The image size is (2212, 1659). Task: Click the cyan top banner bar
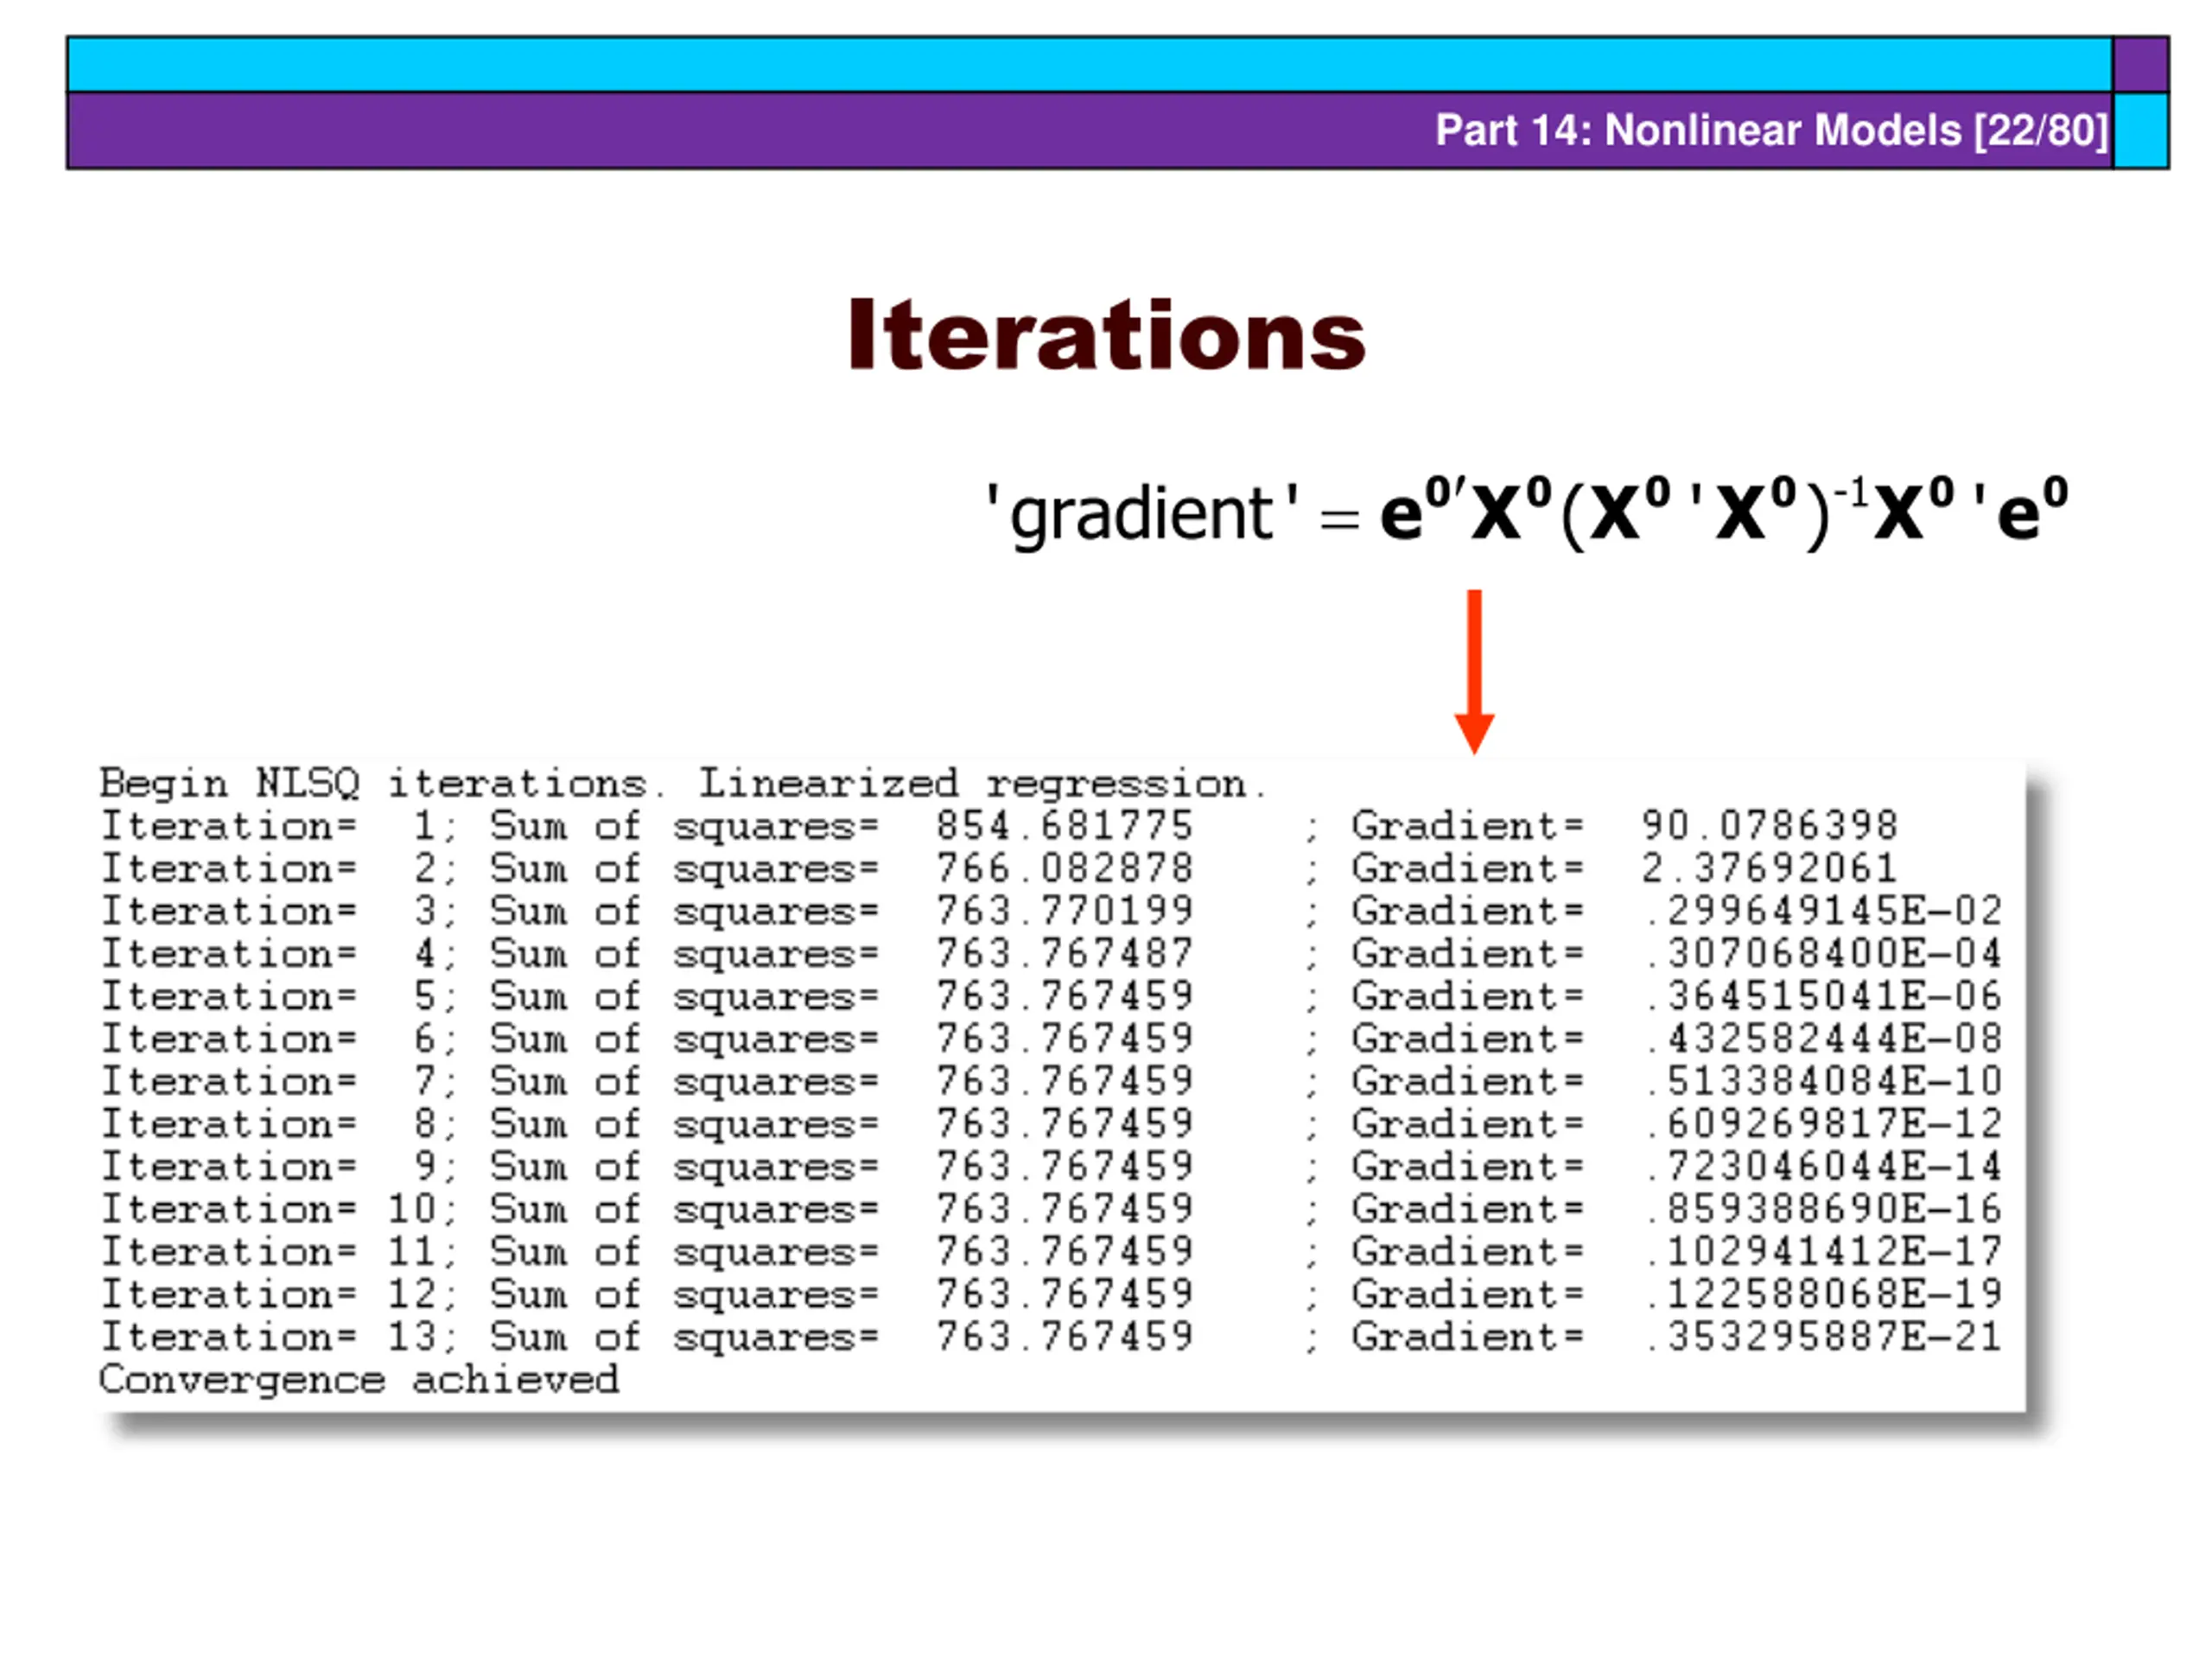coord(1088,64)
